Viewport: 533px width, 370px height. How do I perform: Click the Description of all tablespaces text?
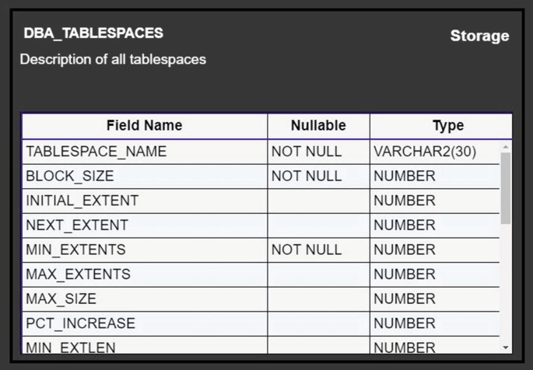[113, 60]
